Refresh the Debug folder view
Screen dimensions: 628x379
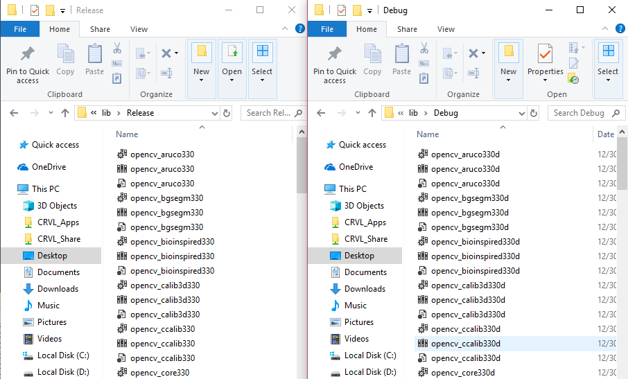coord(534,113)
